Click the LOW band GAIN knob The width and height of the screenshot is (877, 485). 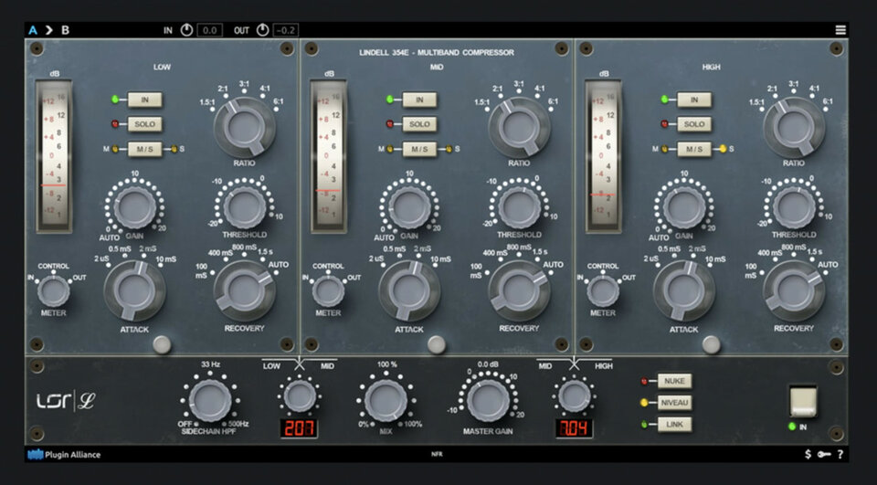click(x=135, y=207)
